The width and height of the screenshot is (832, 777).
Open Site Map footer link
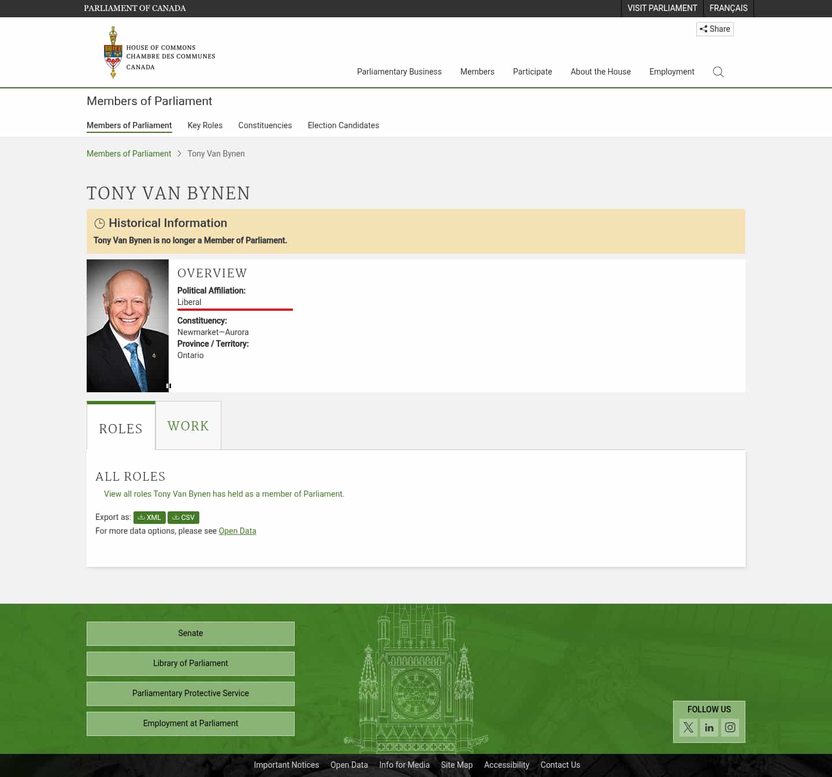coord(457,765)
